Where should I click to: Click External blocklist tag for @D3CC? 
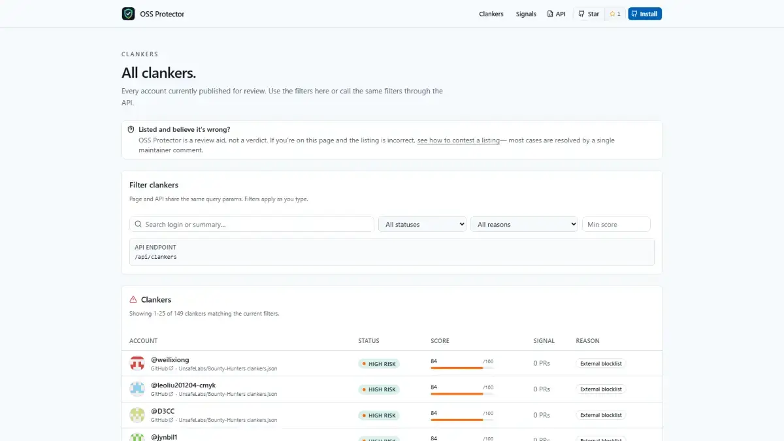pos(601,415)
